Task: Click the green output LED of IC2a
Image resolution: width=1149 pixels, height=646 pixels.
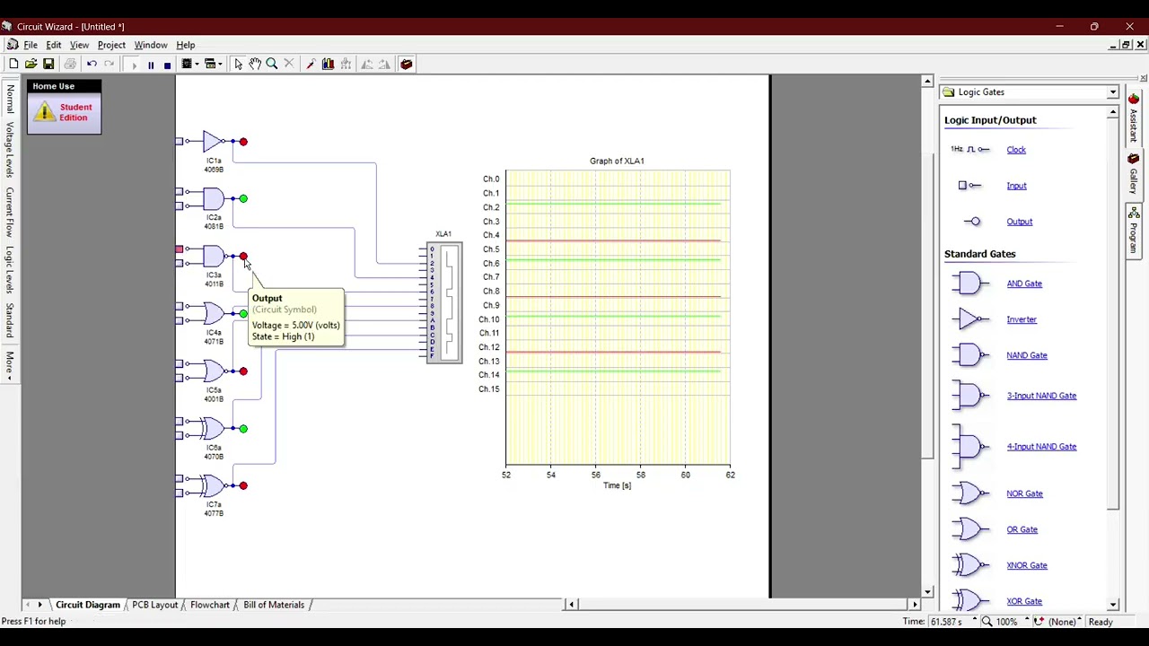Action: 242,198
